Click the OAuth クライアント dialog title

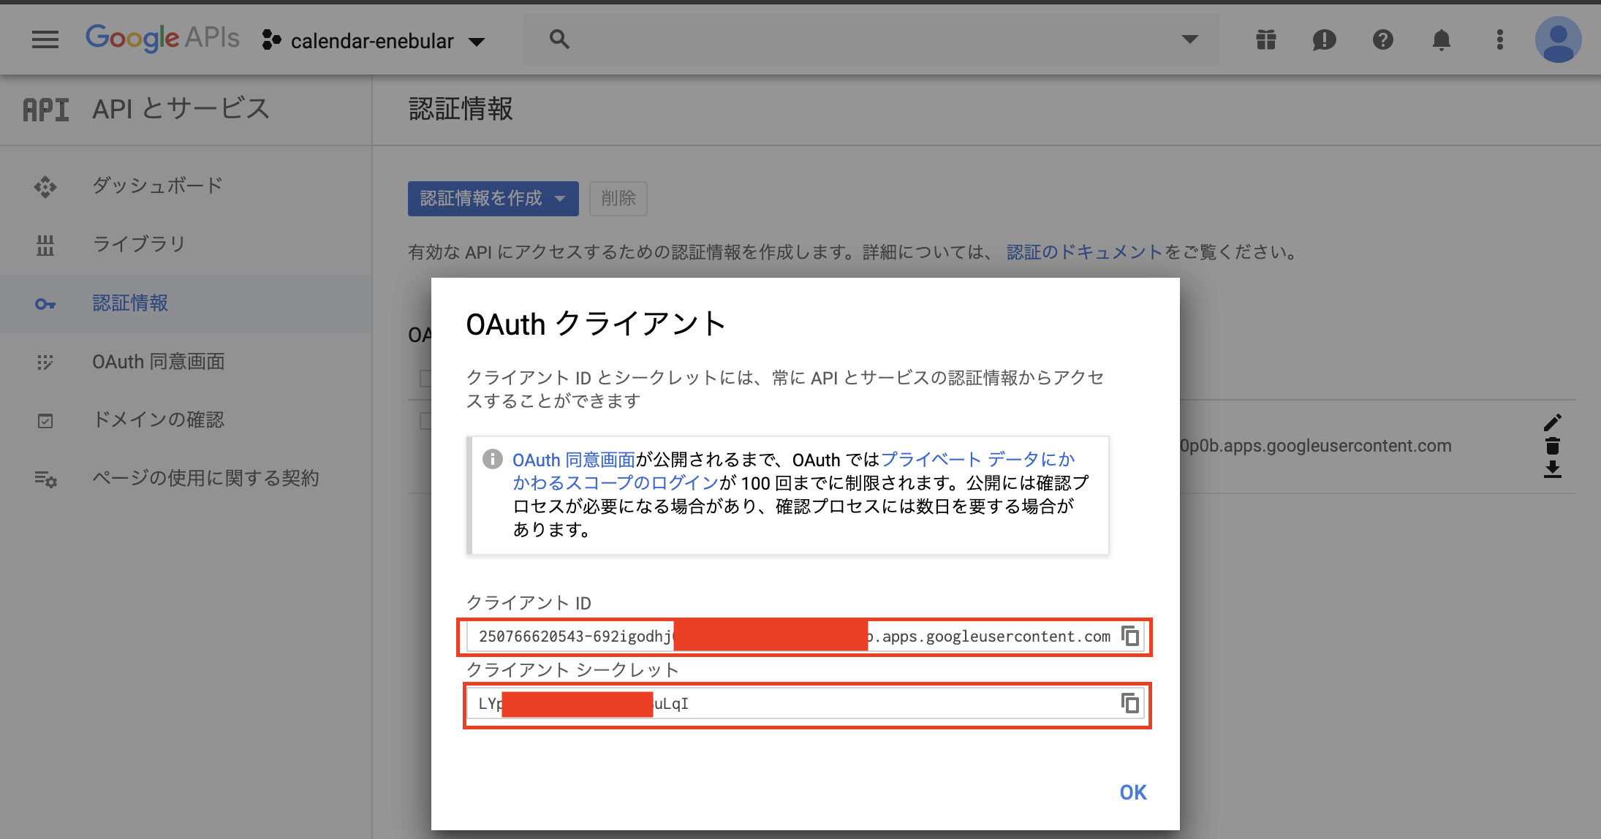tap(597, 324)
